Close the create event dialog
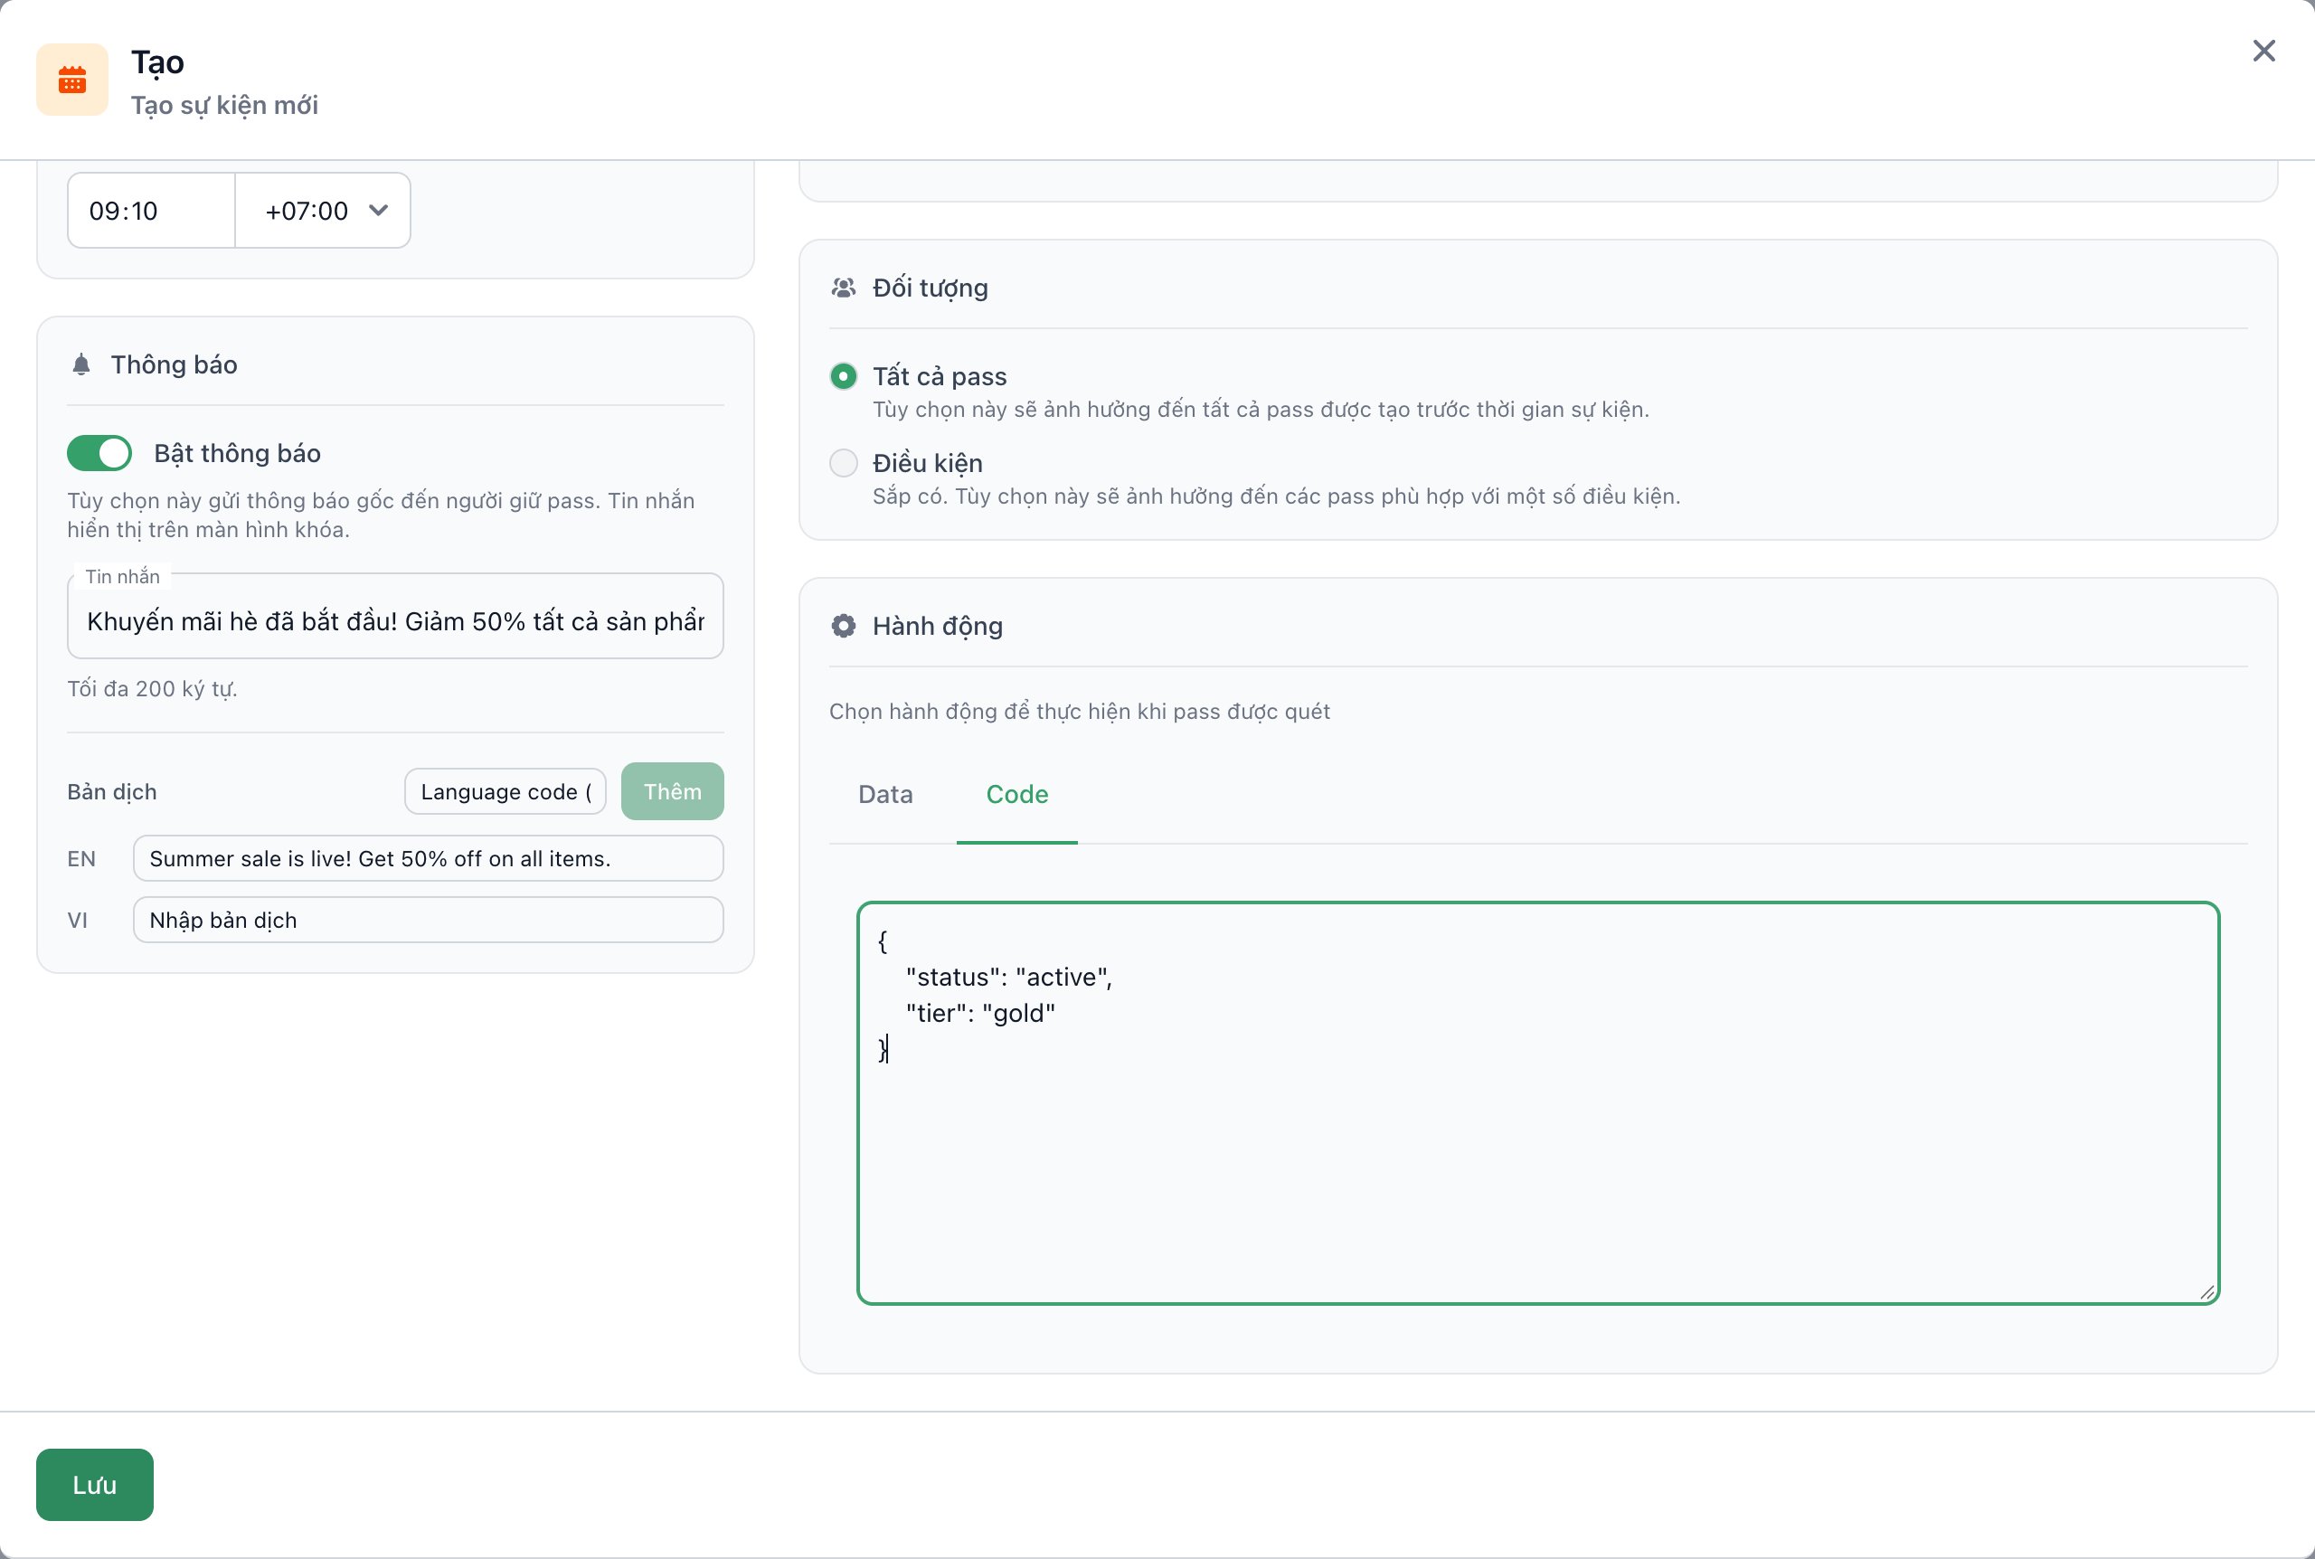Image resolution: width=2315 pixels, height=1559 pixels. pos(2263,51)
